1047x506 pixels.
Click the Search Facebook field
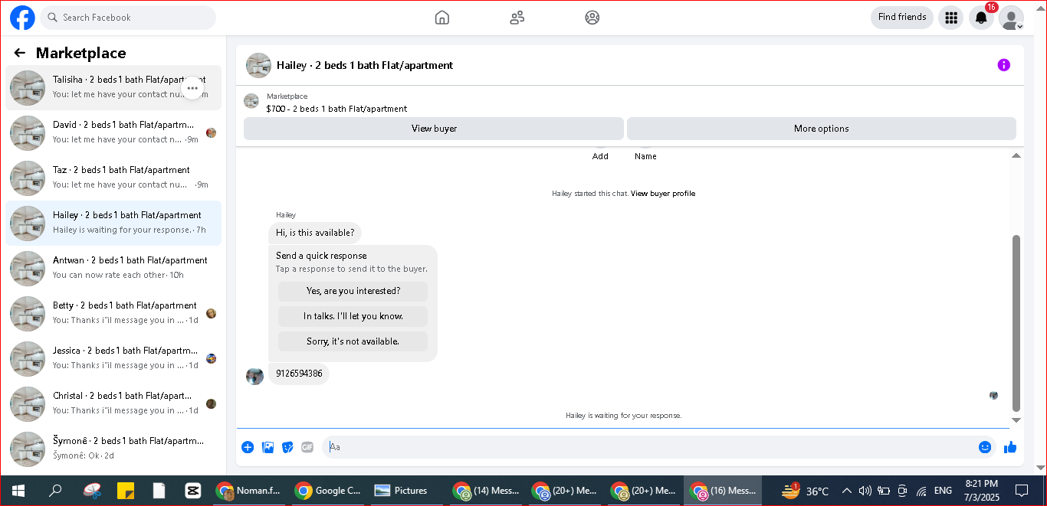point(129,18)
